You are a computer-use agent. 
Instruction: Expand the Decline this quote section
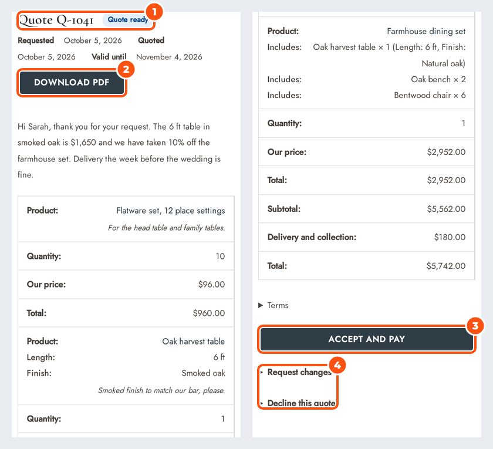point(298,403)
